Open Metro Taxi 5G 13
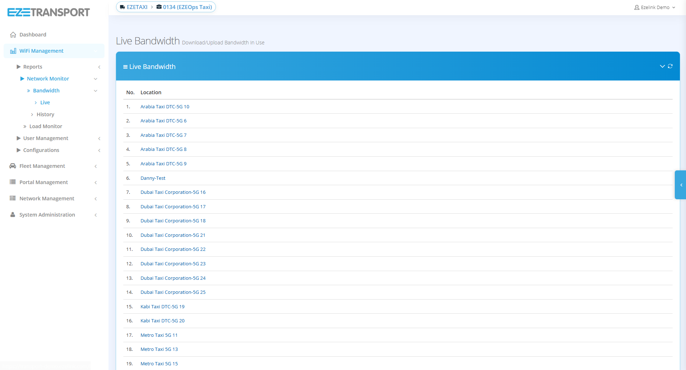 click(159, 349)
